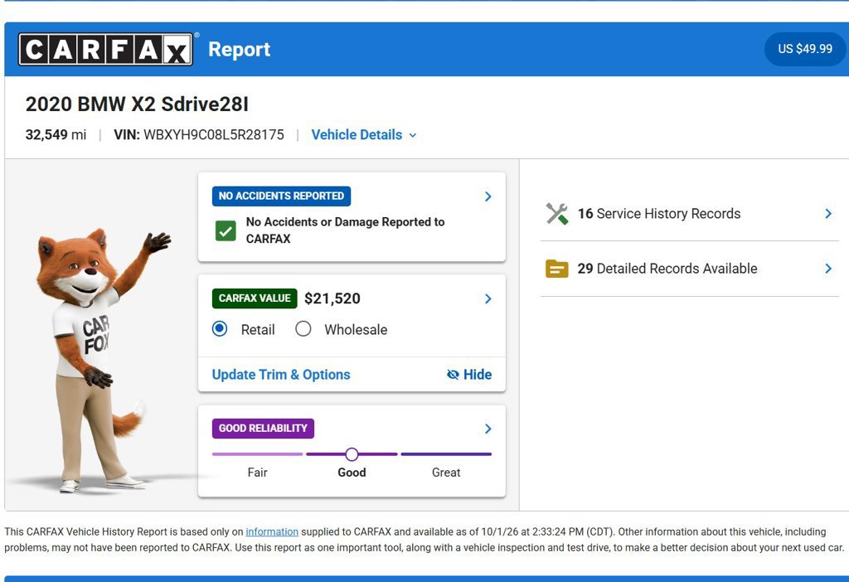The width and height of the screenshot is (849, 582).
Task: Expand 16 Service History Records
Action: 689,213
